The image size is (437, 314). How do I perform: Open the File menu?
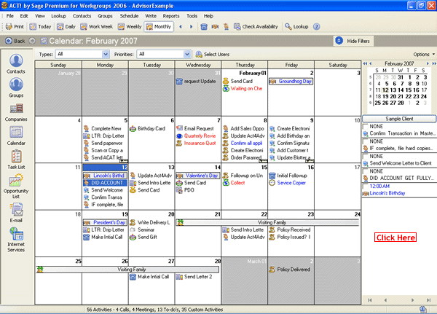coord(9,16)
